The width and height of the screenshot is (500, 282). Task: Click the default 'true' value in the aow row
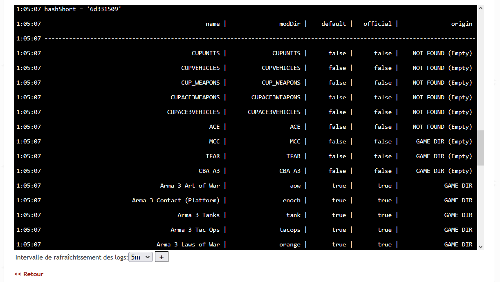[x=339, y=186]
